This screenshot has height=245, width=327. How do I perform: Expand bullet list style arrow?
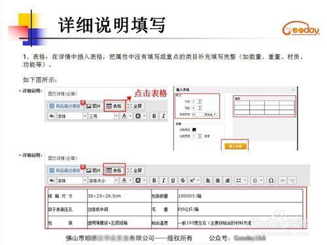tap(245, 180)
